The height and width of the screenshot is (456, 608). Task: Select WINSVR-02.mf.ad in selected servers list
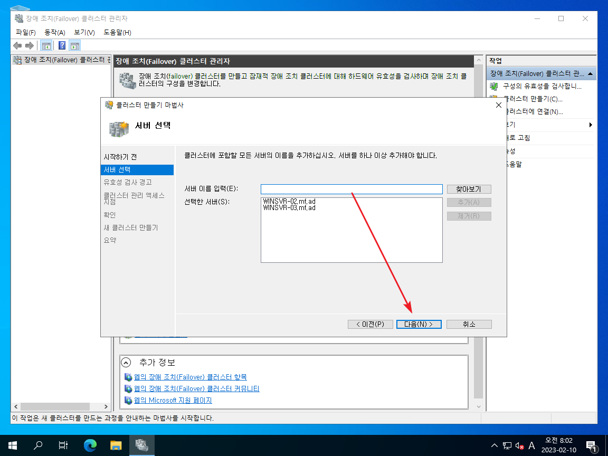point(289,201)
